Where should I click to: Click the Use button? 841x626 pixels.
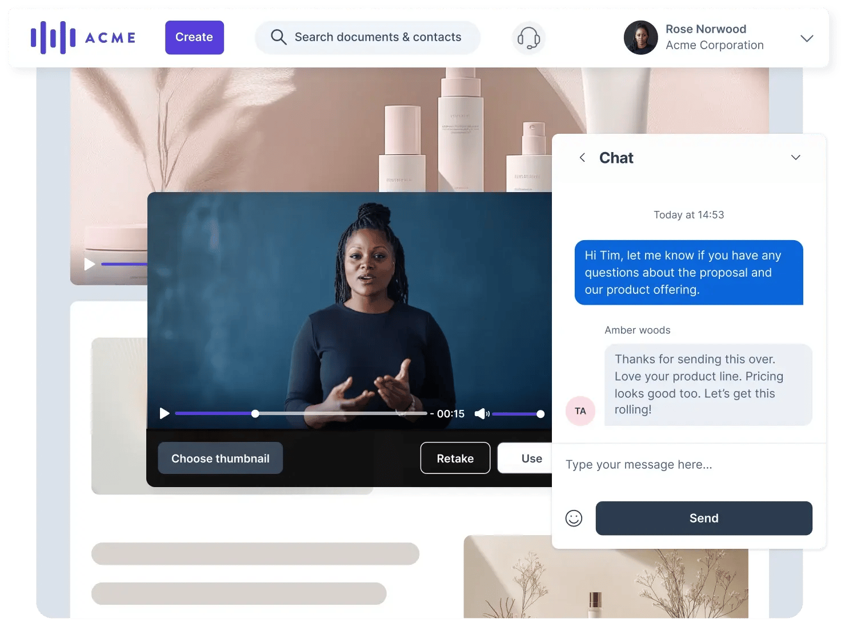(531, 458)
